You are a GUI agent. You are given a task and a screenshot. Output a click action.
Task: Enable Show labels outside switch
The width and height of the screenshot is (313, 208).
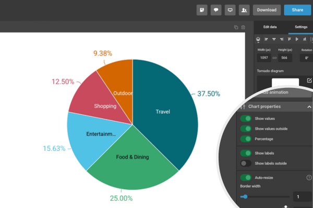point(246,163)
